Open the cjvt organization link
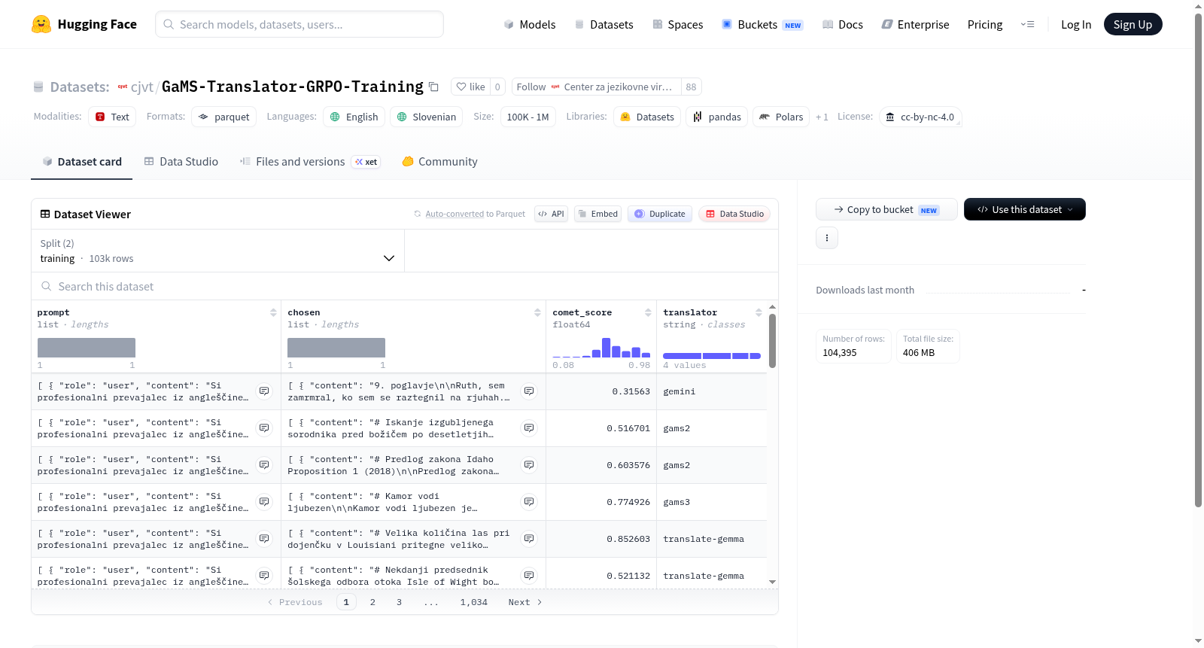Viewport: 1204px width, 648px height. pyautogui.click(x=142, y=87)
